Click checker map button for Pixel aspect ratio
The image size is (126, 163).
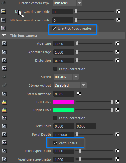117,150
